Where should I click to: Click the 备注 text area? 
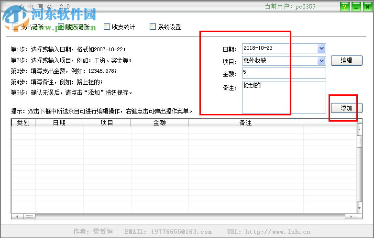pyautogui.click(x=284, y=97)
